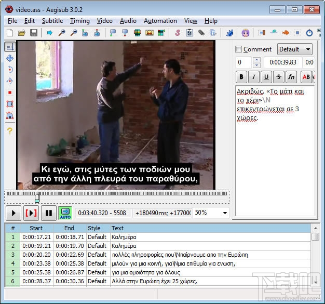The image size is (325, 304).
Task: Select the drag subtitles move tool
Action: click(10, 58)
